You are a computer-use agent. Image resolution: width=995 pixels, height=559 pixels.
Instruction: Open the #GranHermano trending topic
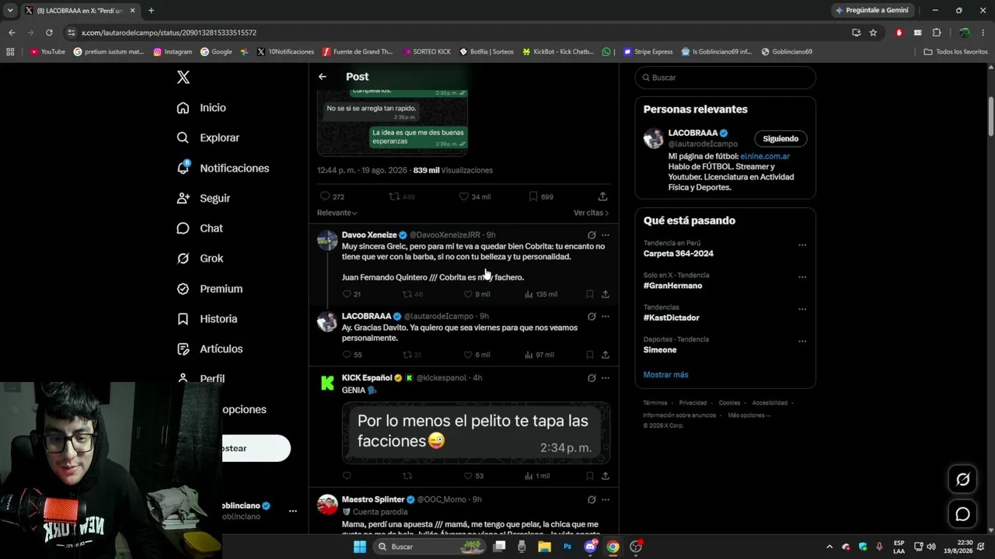point(673,286)
